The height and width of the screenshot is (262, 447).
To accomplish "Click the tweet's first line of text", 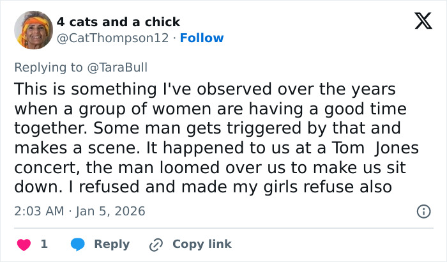I will click(x=204, y=88).
